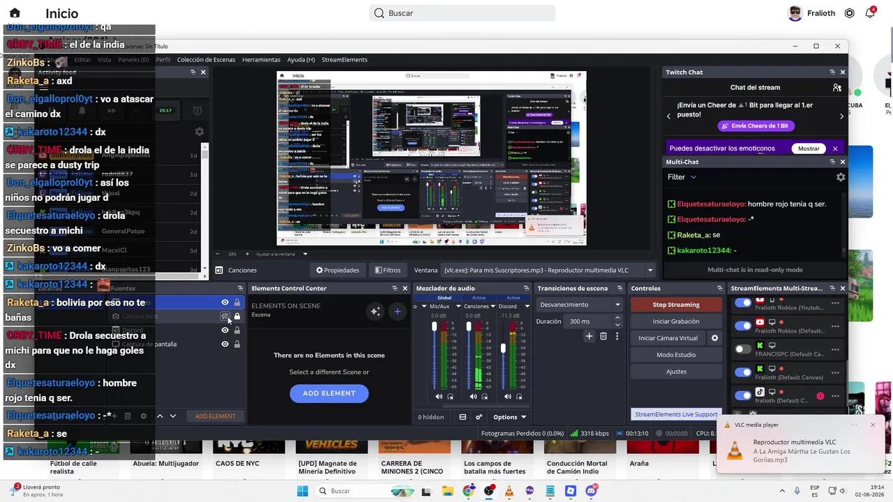Adjust the Mic/Aux volume fader
This screenshot has height=502, width=893.
pos(434,327)
